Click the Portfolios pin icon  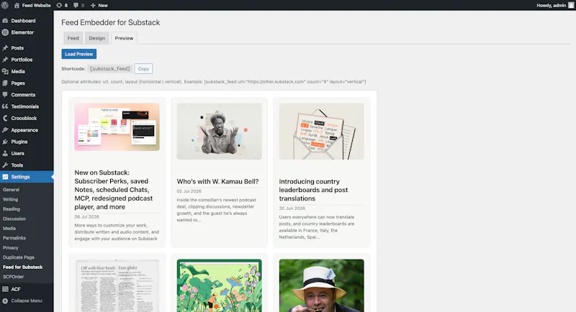5,60
